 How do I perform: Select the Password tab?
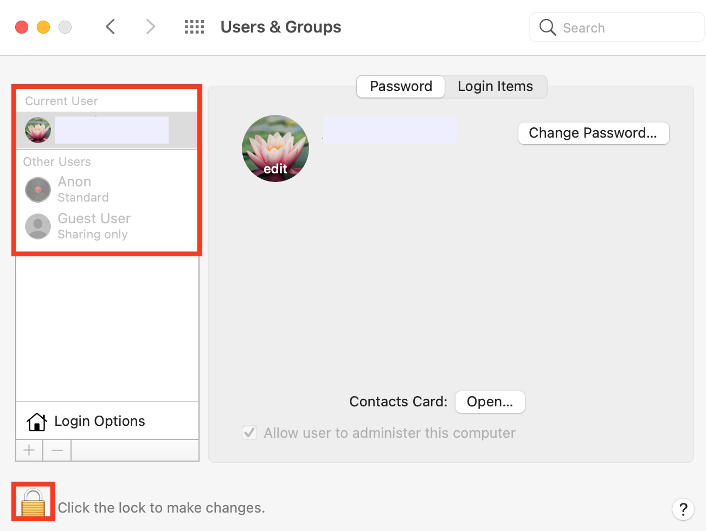400,86
